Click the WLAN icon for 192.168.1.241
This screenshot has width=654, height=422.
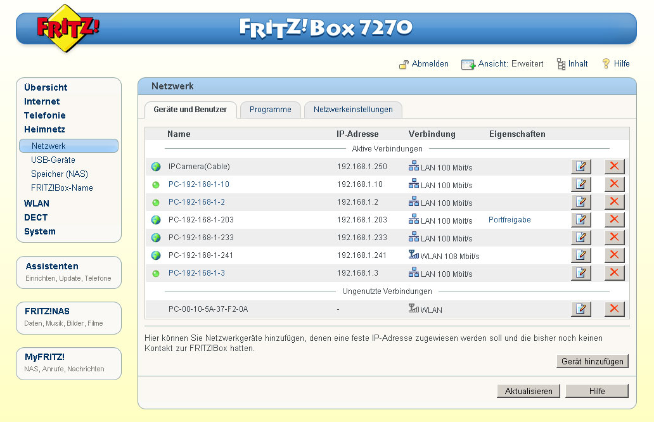coord(414,254)
